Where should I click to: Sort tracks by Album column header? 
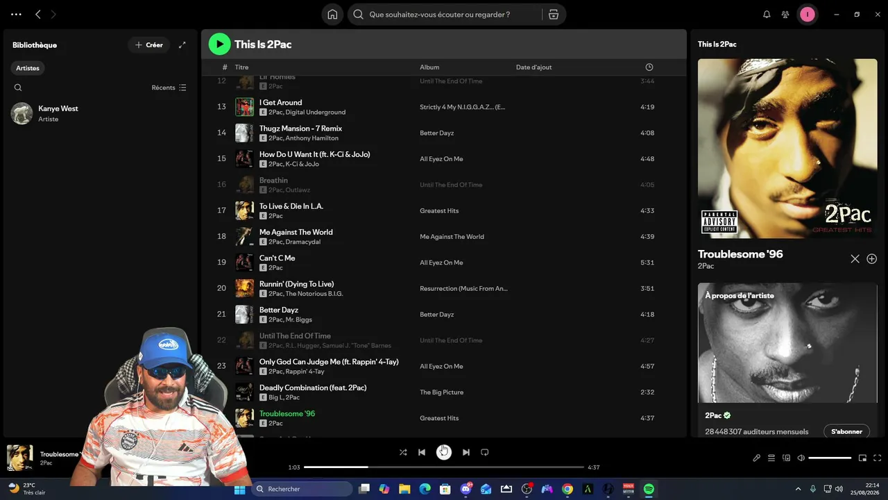point(429,67)
